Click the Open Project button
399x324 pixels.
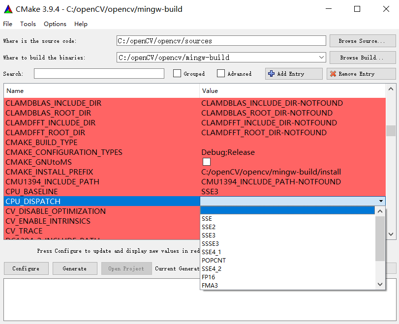click(126, 268)
